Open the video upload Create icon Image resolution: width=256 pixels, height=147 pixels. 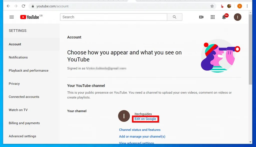[201, 17]
